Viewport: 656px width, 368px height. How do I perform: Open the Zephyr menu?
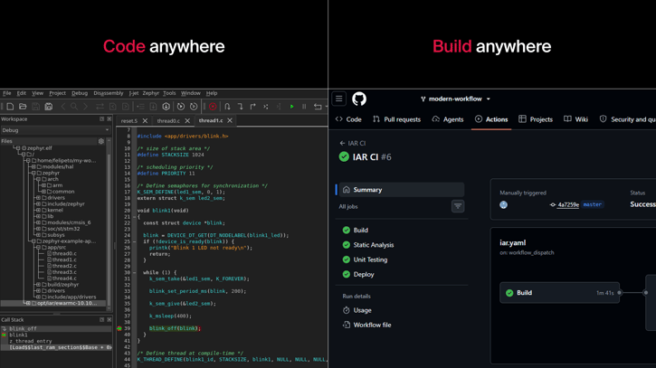(x=150, y=93)
